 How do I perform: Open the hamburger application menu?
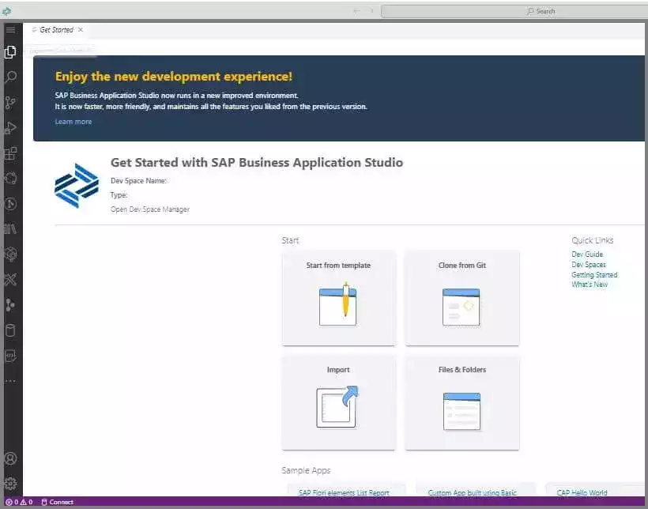11,30
